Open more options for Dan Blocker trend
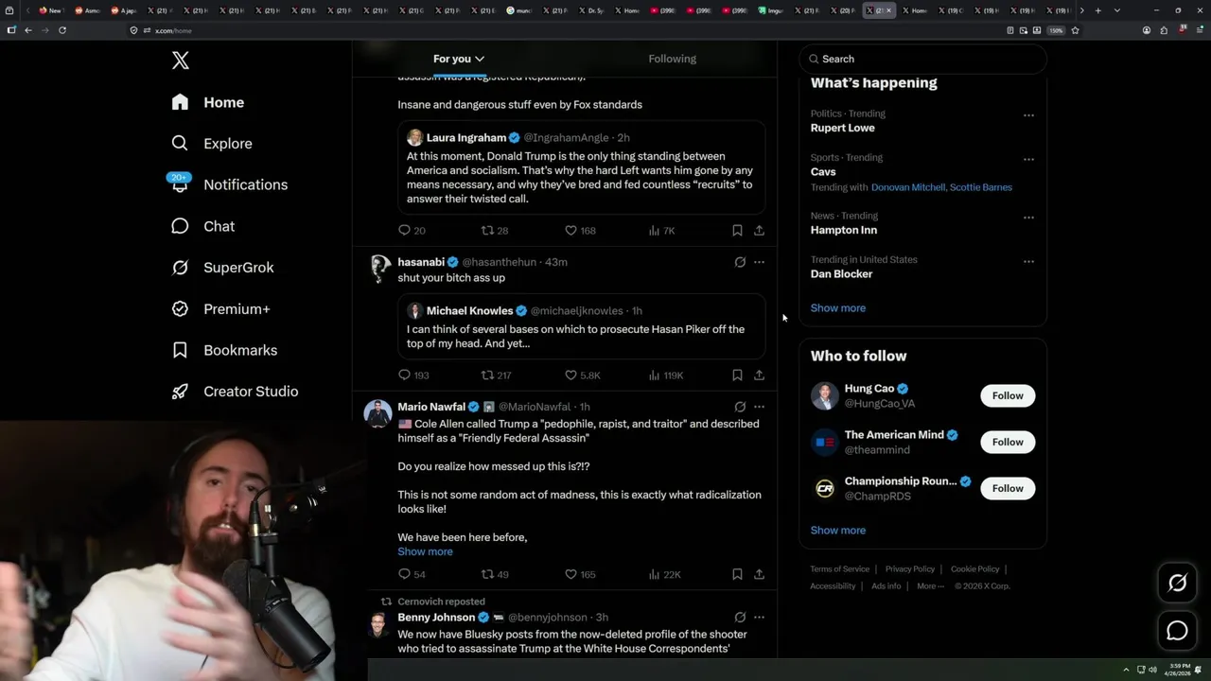Image resolution: width=1211 pixels, height=681 pixels. [x=1028, y=262]
